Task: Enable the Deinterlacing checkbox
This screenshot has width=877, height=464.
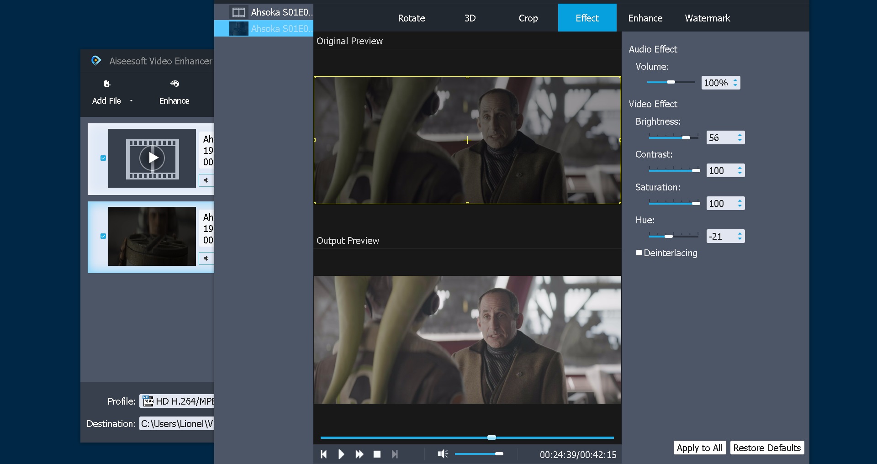Action: pyautogui.click(x=639, y=253)
